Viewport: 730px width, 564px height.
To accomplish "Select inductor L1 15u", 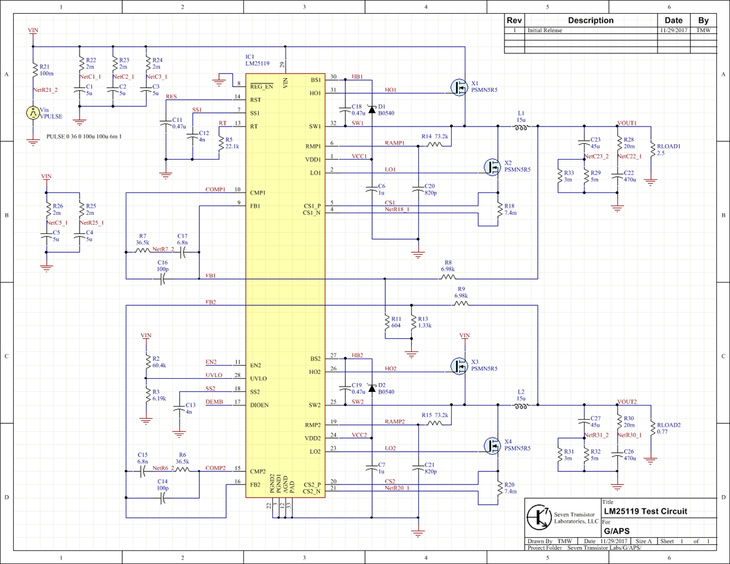I will click(x=521, y=126).
